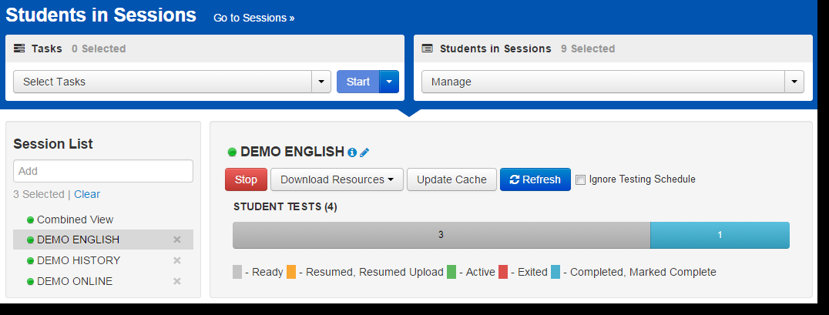
Task: Click the Students in Sessions panel icon
Action: point(427,49)
